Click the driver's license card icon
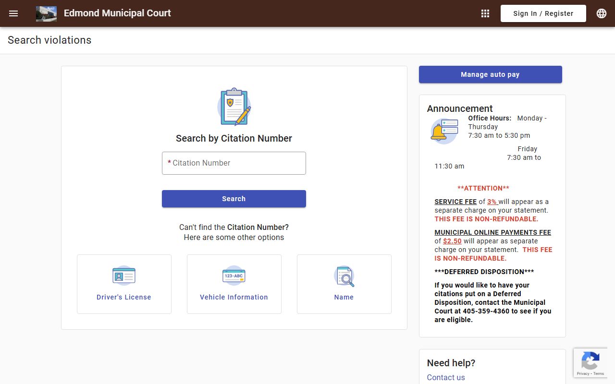Viewport: 615px width, 384px height. (x=124, y=276)
